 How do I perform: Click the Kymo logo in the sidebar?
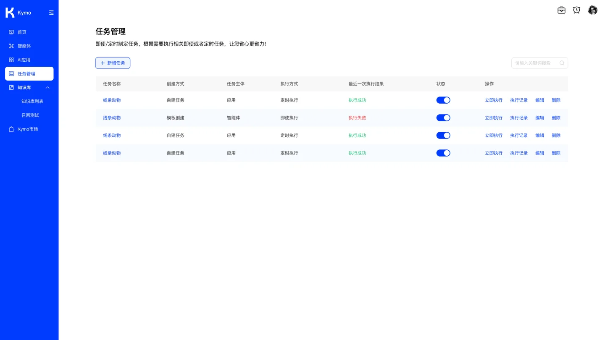10,13
